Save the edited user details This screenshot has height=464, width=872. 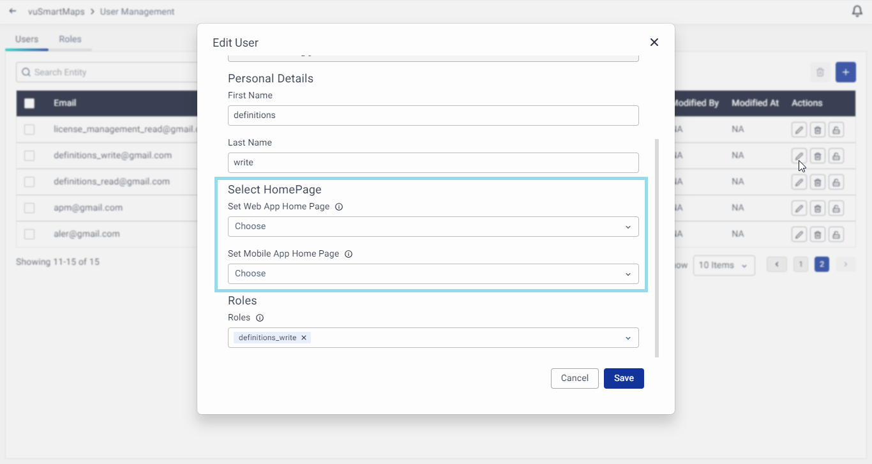point(624,378)
